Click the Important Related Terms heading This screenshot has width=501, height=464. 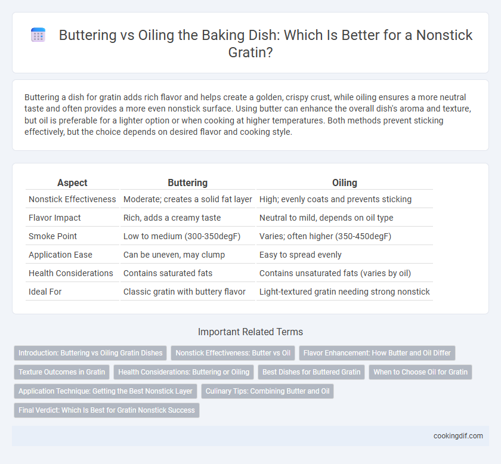point(250,332)
